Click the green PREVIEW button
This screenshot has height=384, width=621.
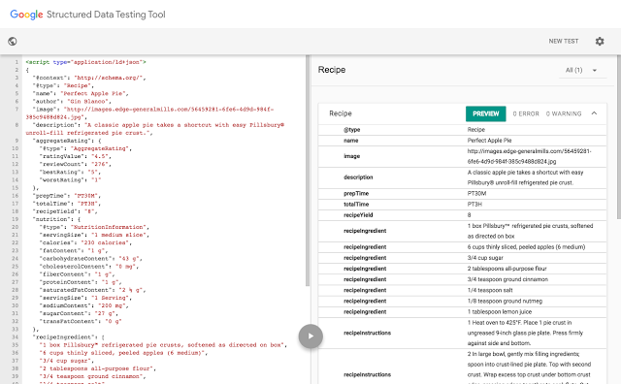(x=485, y=113)
